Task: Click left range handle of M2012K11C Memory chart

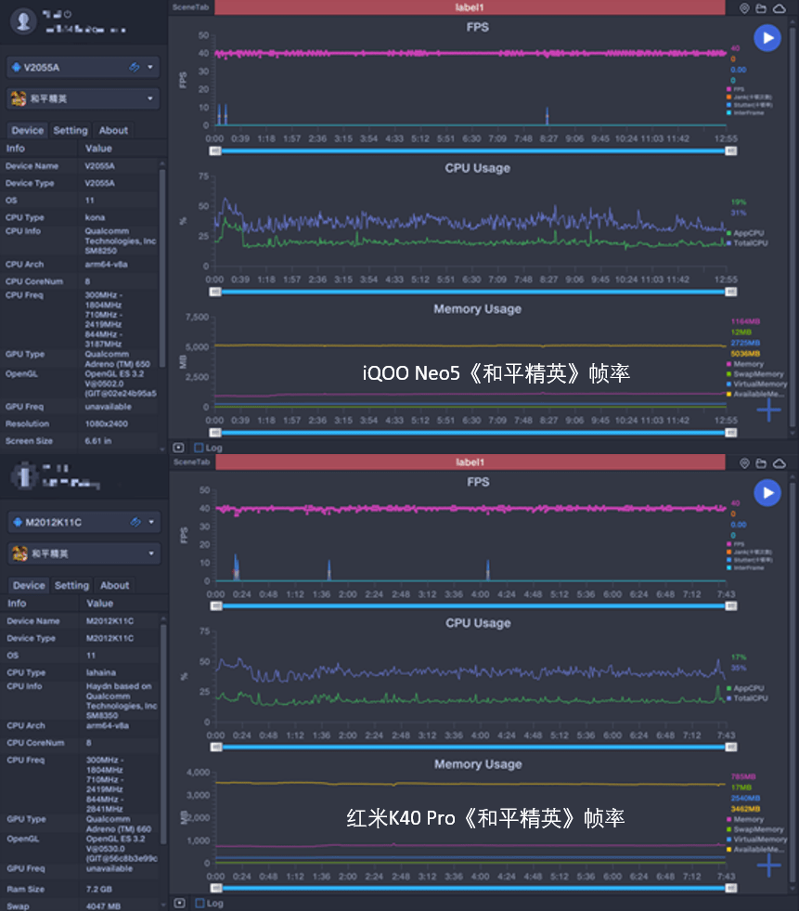Action: 216,889
